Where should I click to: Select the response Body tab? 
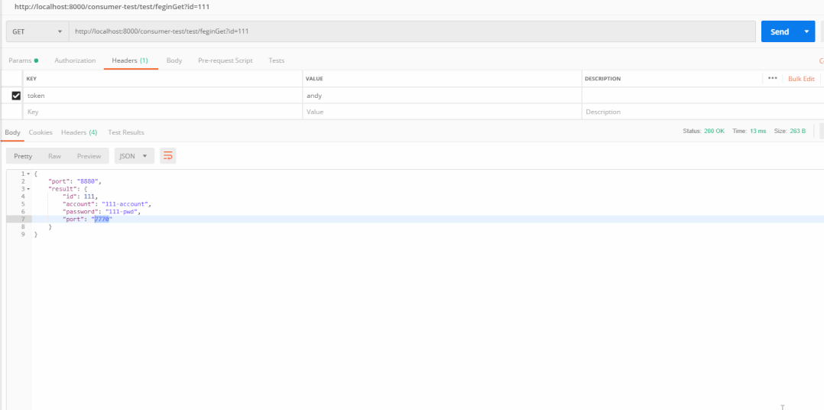pos(12,132)
